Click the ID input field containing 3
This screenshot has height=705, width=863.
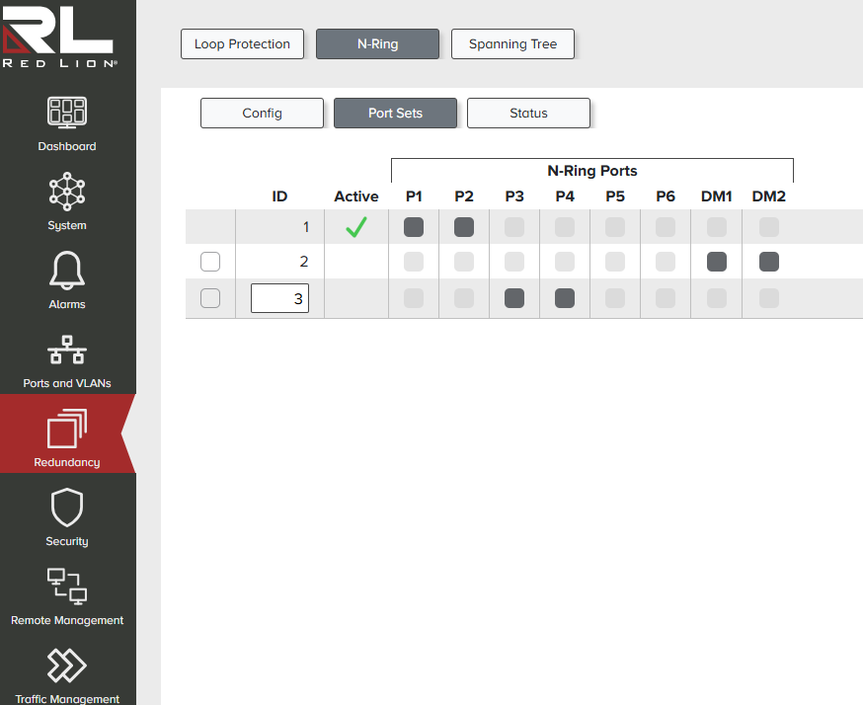[280, 298]
